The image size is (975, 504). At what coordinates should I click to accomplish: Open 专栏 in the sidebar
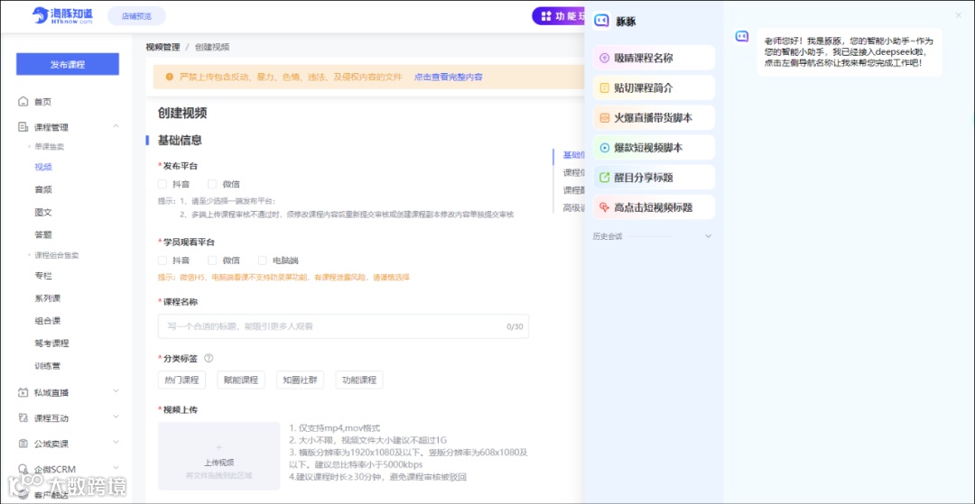43,276
